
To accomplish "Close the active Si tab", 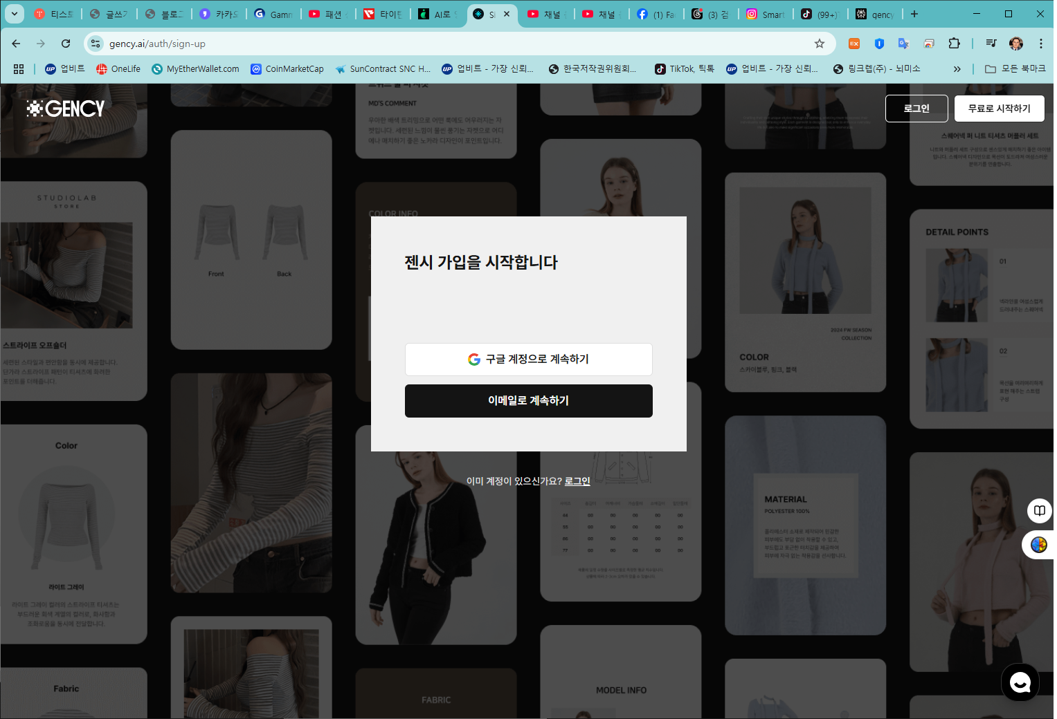I will click(x=507, y=14).
